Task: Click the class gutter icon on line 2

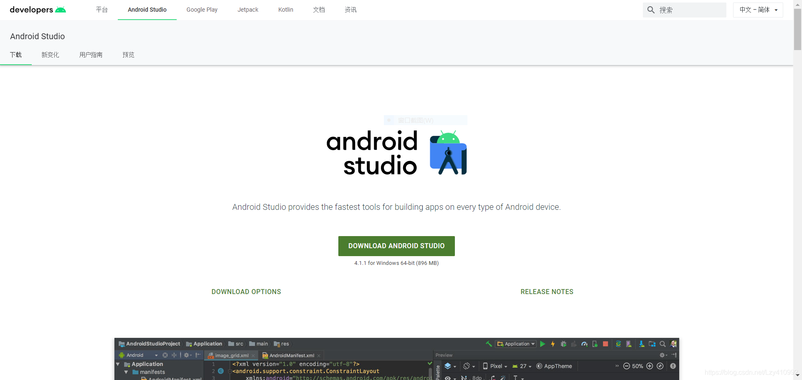Action: tap(221, 371)
